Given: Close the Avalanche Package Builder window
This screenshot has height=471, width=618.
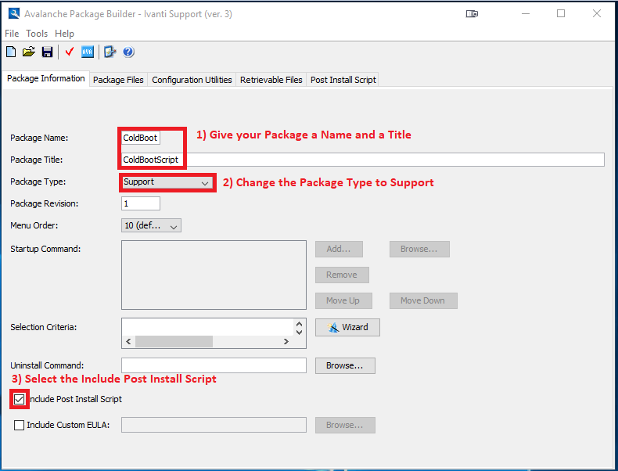Looking at the screenshot, I should [597, 14].
